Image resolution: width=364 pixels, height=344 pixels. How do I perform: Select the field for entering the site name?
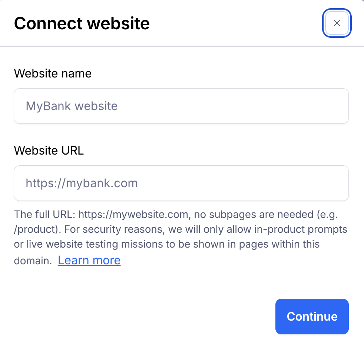[x=181, y=106]
